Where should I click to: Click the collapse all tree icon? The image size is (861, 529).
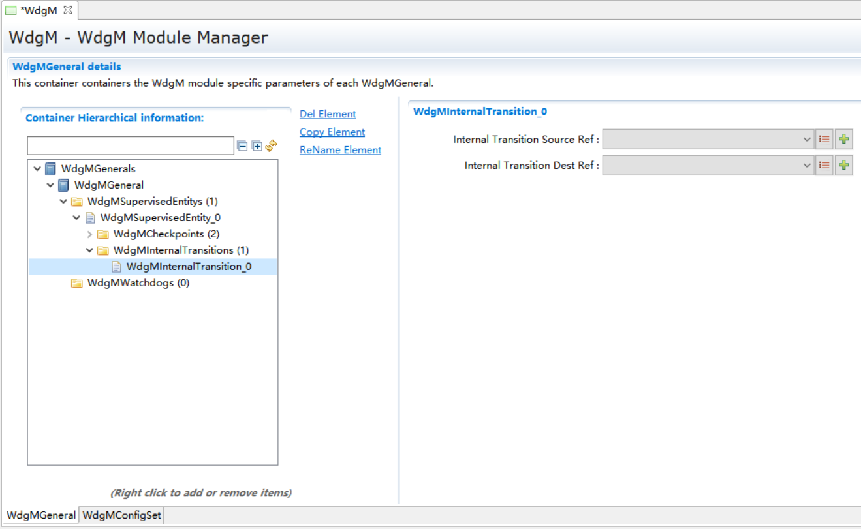click(242, 146)
